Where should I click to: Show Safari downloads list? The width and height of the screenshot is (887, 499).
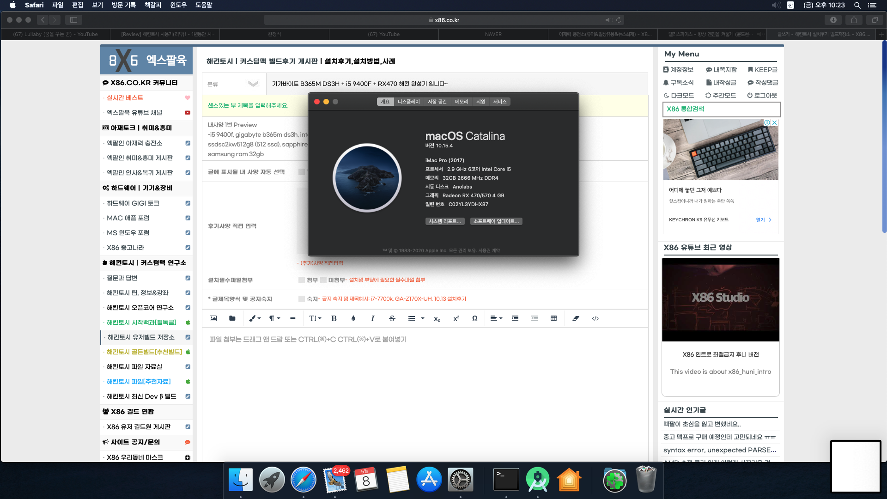833,20
